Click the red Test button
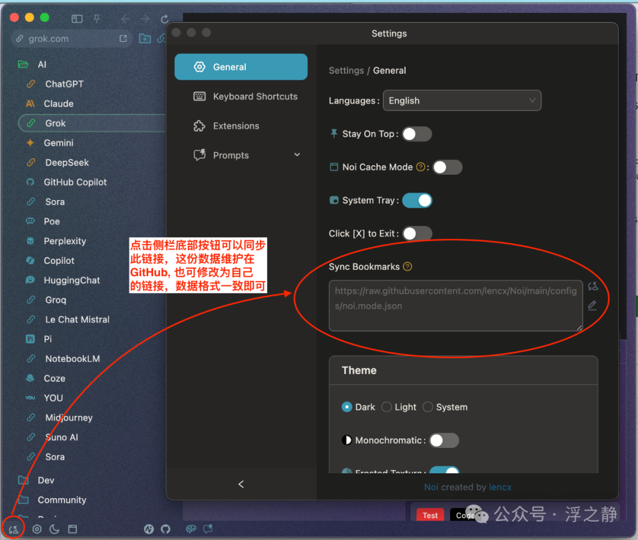Viewport: 638px width, 540px height. coord(430,515)
